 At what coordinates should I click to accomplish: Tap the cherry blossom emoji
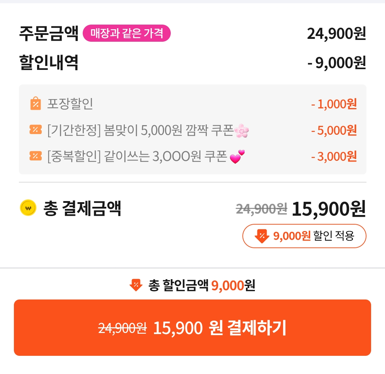tap(242, 131)
